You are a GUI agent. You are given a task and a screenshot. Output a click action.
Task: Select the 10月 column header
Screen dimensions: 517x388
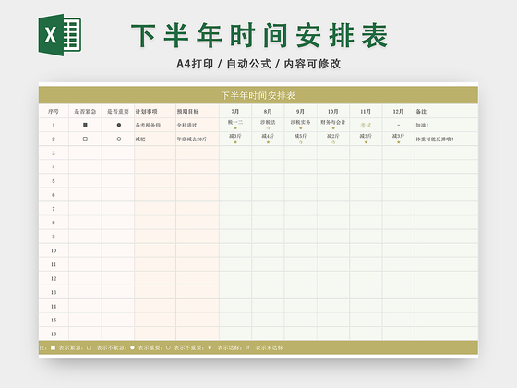point(333,112)
